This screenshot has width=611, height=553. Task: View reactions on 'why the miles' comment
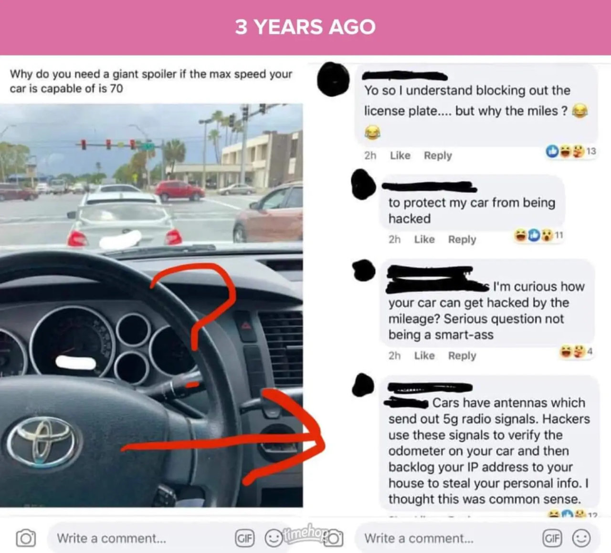[571, 151]
